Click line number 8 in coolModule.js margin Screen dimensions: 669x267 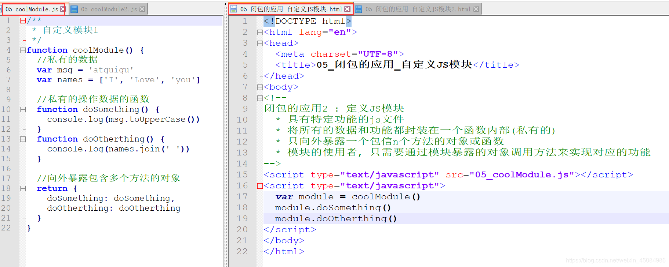tap(8, 90)
